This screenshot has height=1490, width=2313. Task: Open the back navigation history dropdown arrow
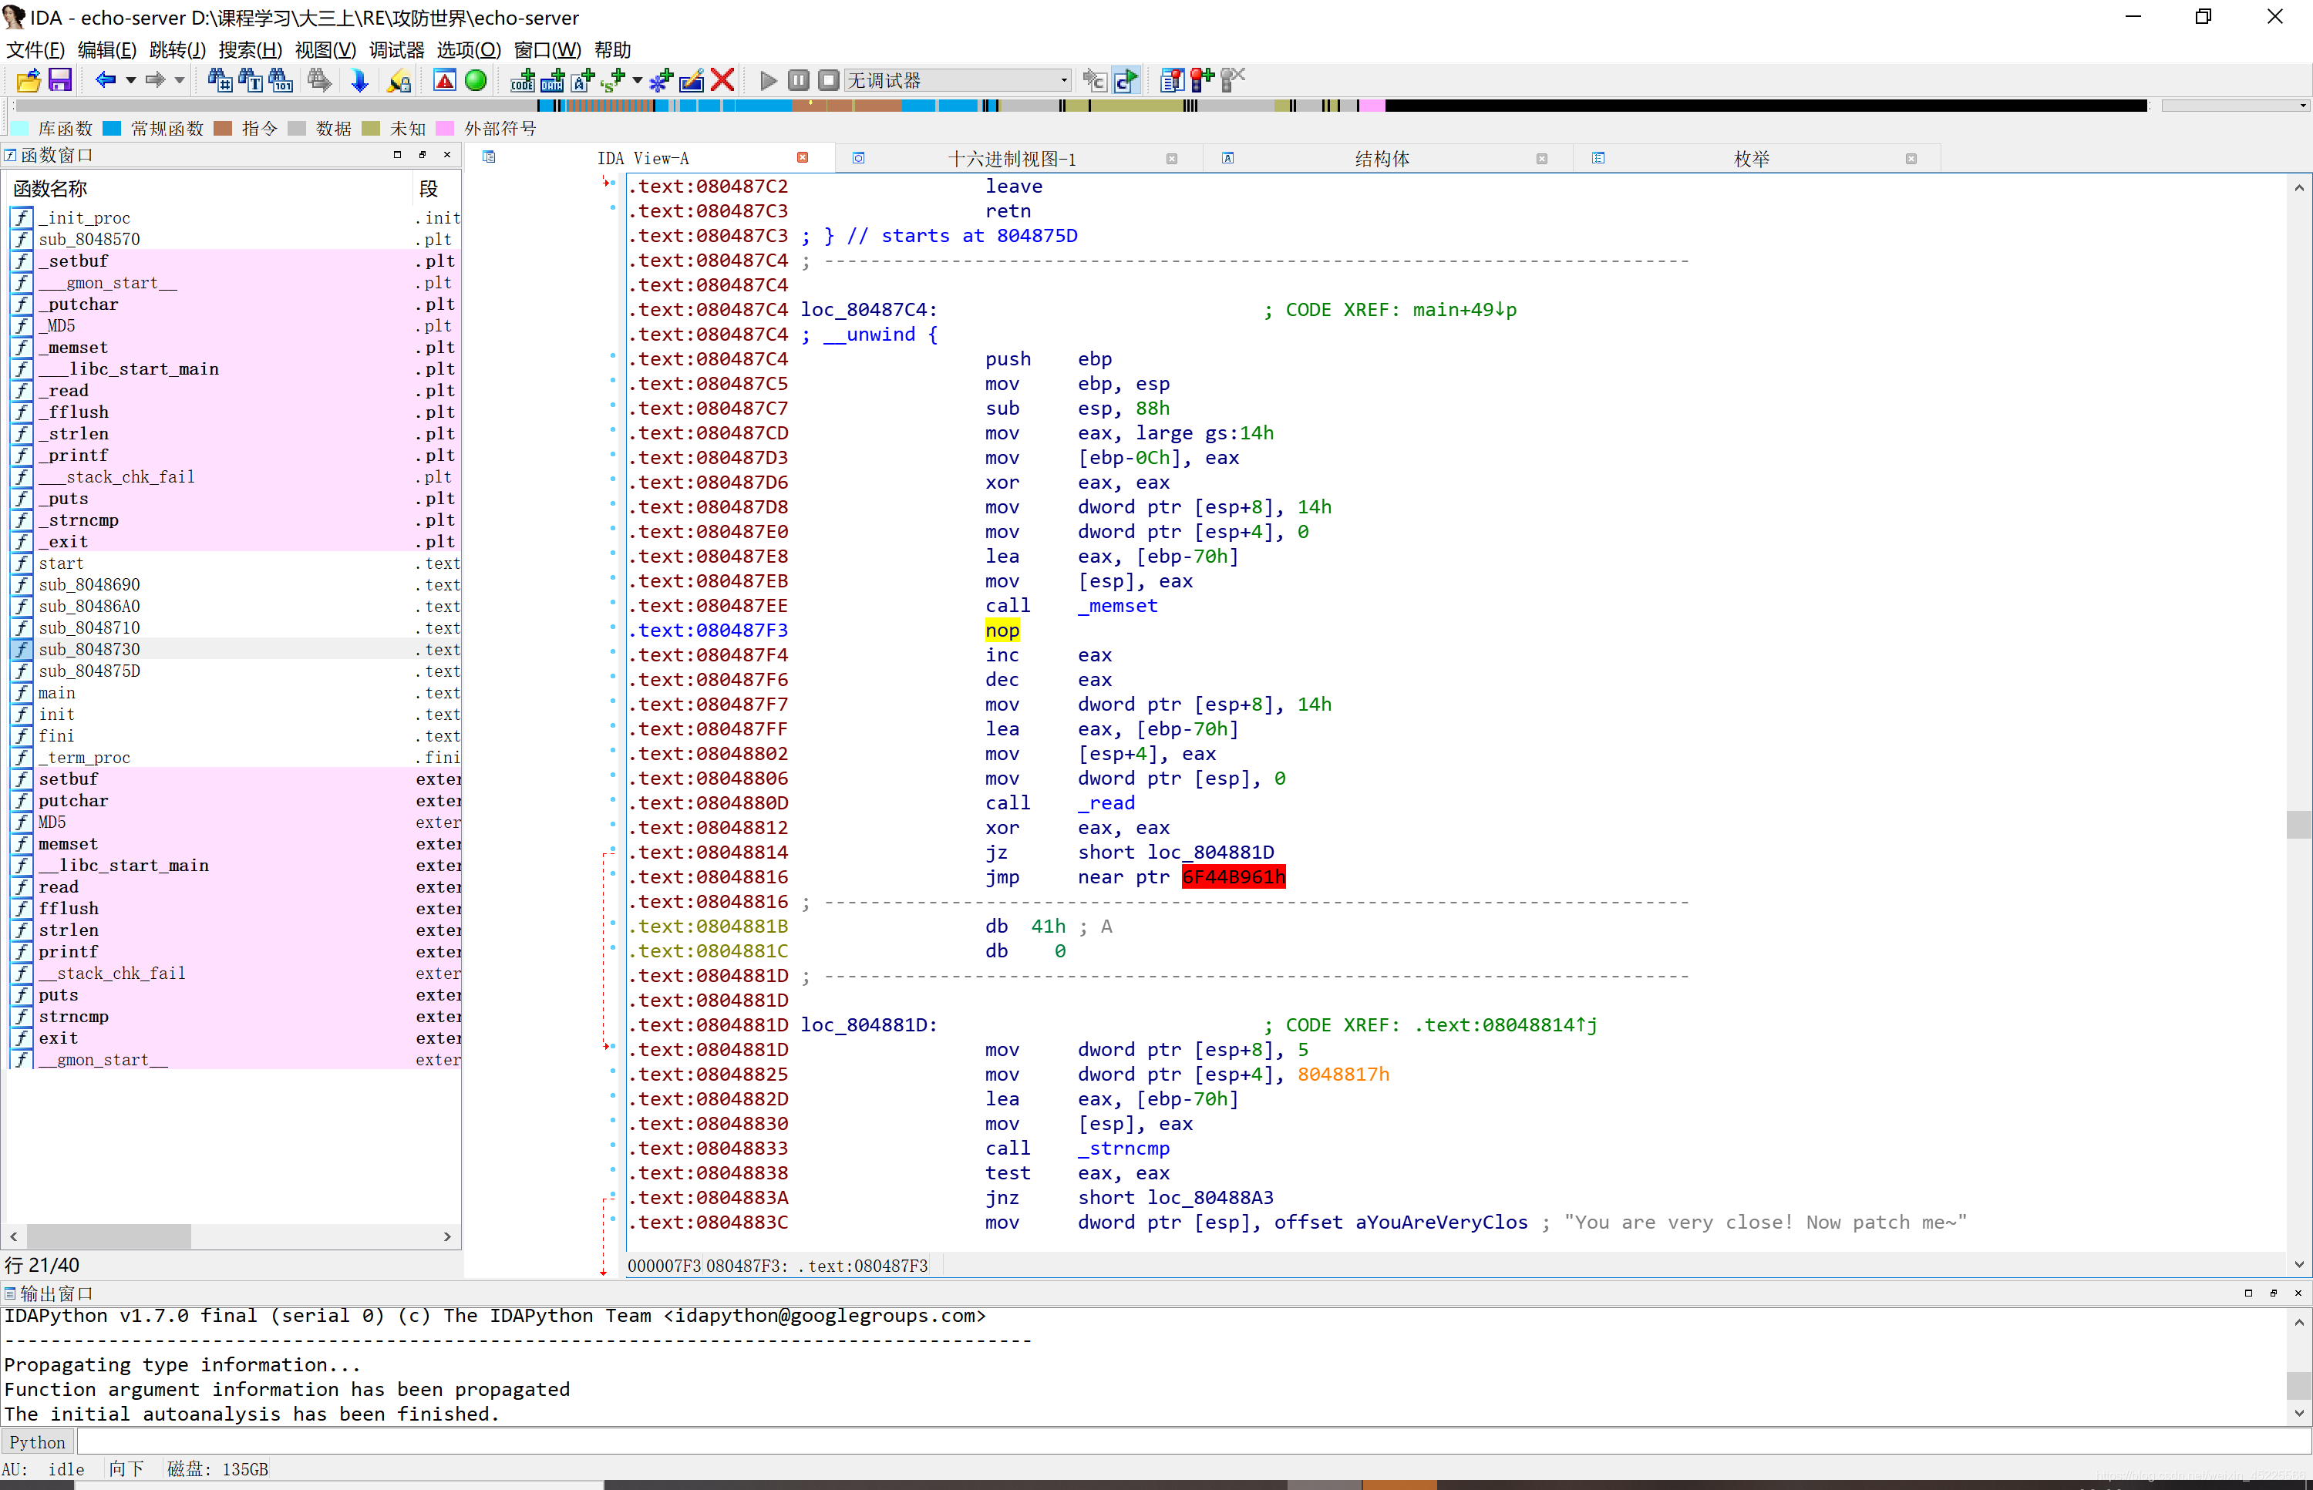click(130, 80)
